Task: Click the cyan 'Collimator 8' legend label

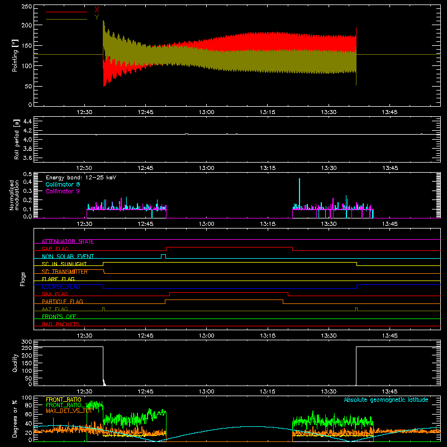Action: tap(63, 184)
